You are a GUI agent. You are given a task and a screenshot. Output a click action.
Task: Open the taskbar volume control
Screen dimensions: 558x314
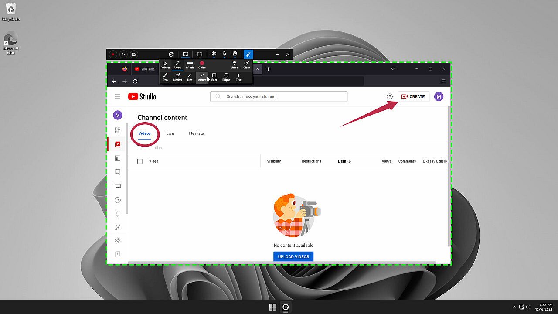tap(528, 307)
